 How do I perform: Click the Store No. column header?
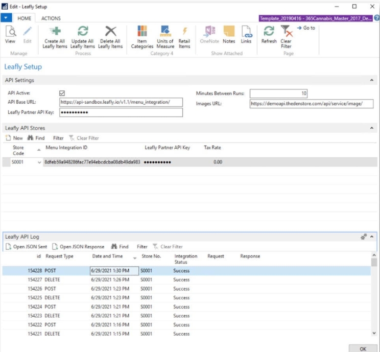click(x=151, y=256)
